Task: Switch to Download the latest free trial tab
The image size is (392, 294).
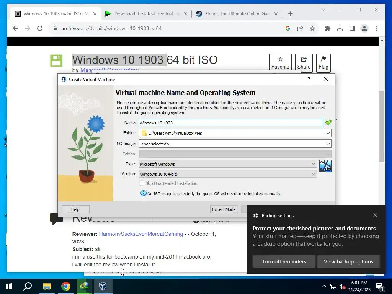Action: point(147,13)
